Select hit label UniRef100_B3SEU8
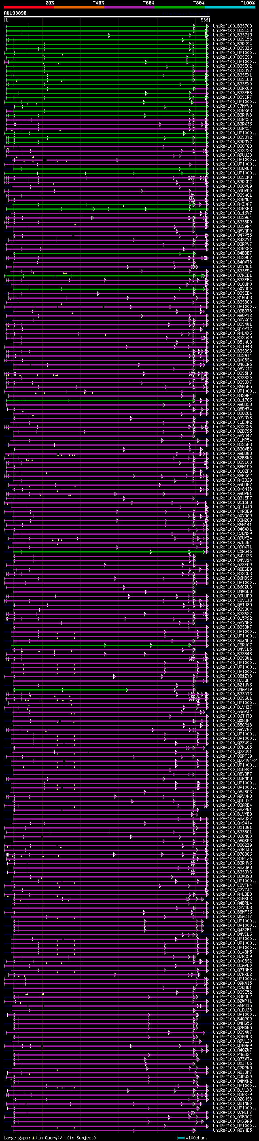Image resolution: width=259 pixels, height=1141 pixels. click(x=232, y=79)
